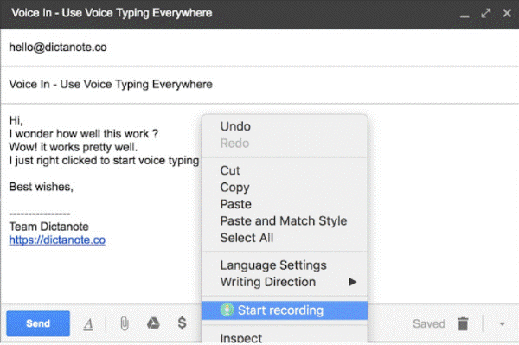Select Cut in the context menu
Image resolution: width=519 pixels, height=345 pixels.
[285, 170]
